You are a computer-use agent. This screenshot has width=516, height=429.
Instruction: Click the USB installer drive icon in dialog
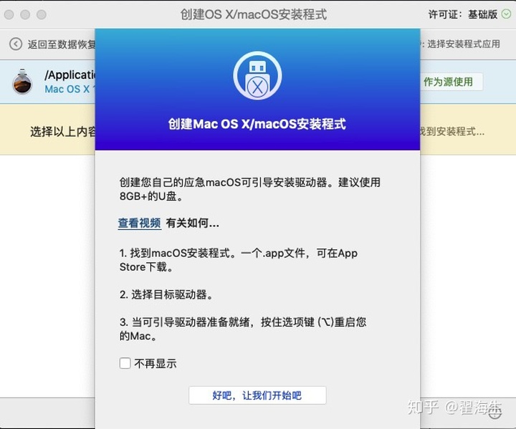257,75
